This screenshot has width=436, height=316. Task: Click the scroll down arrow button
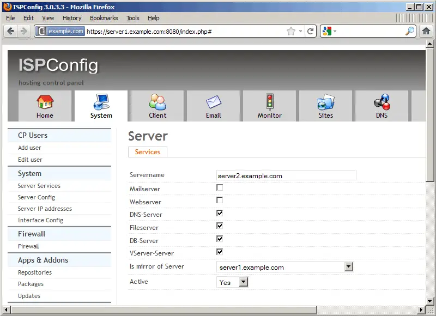(x=429, y=301)
